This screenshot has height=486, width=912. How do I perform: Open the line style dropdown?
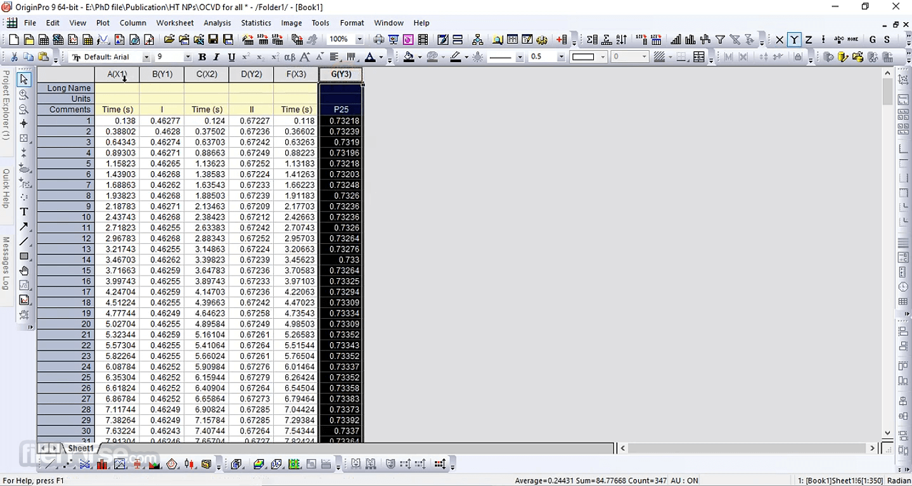point(520,57)
